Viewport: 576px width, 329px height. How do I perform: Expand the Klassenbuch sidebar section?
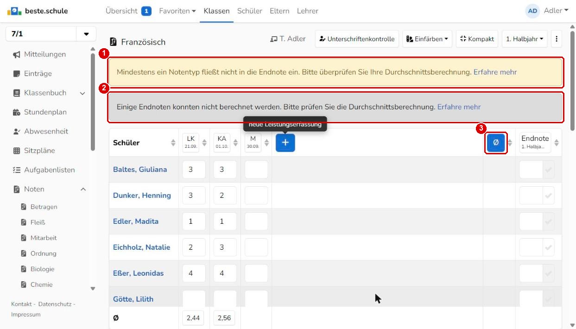82,93
